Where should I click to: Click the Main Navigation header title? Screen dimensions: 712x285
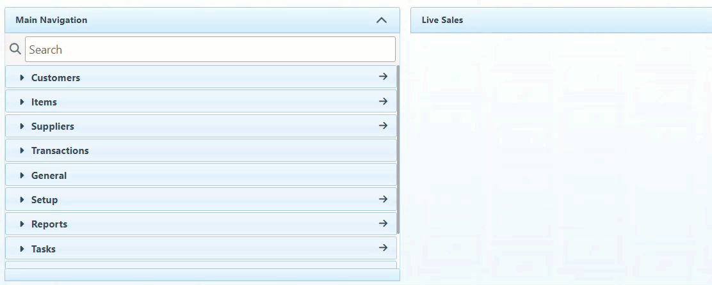51,20
